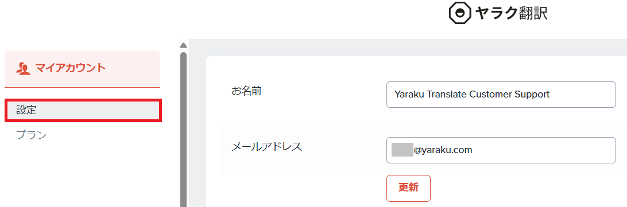
Task: Place cursor on word Yaraku in name
Action: tap(408, 94)
